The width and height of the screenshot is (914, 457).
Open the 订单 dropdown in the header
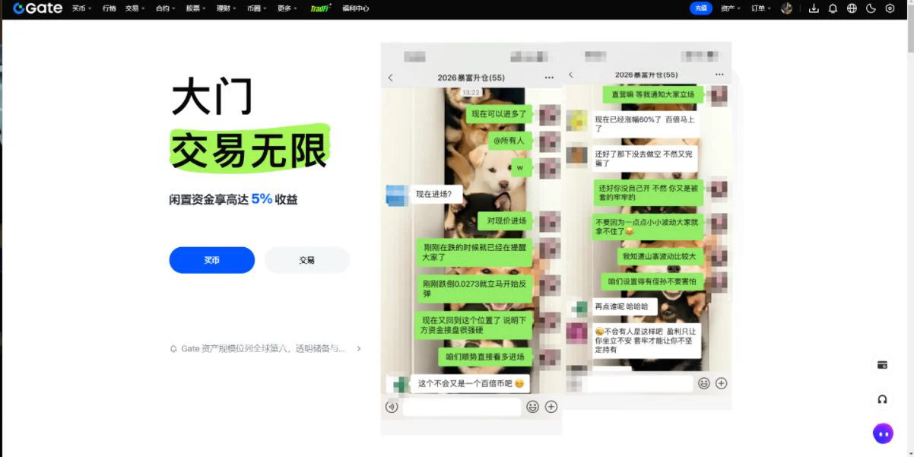[x=760, y=8]
